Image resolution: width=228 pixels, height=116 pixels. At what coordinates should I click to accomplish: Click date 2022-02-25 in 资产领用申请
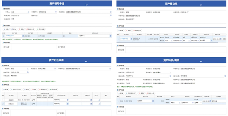pyautogui.click(x=15, y=16)
